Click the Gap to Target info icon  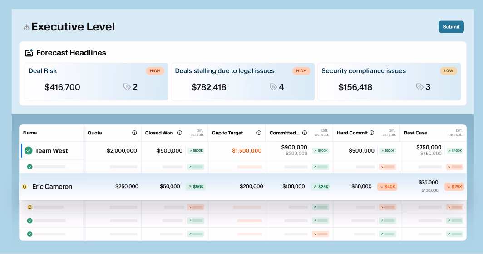[x=259, y=133]
